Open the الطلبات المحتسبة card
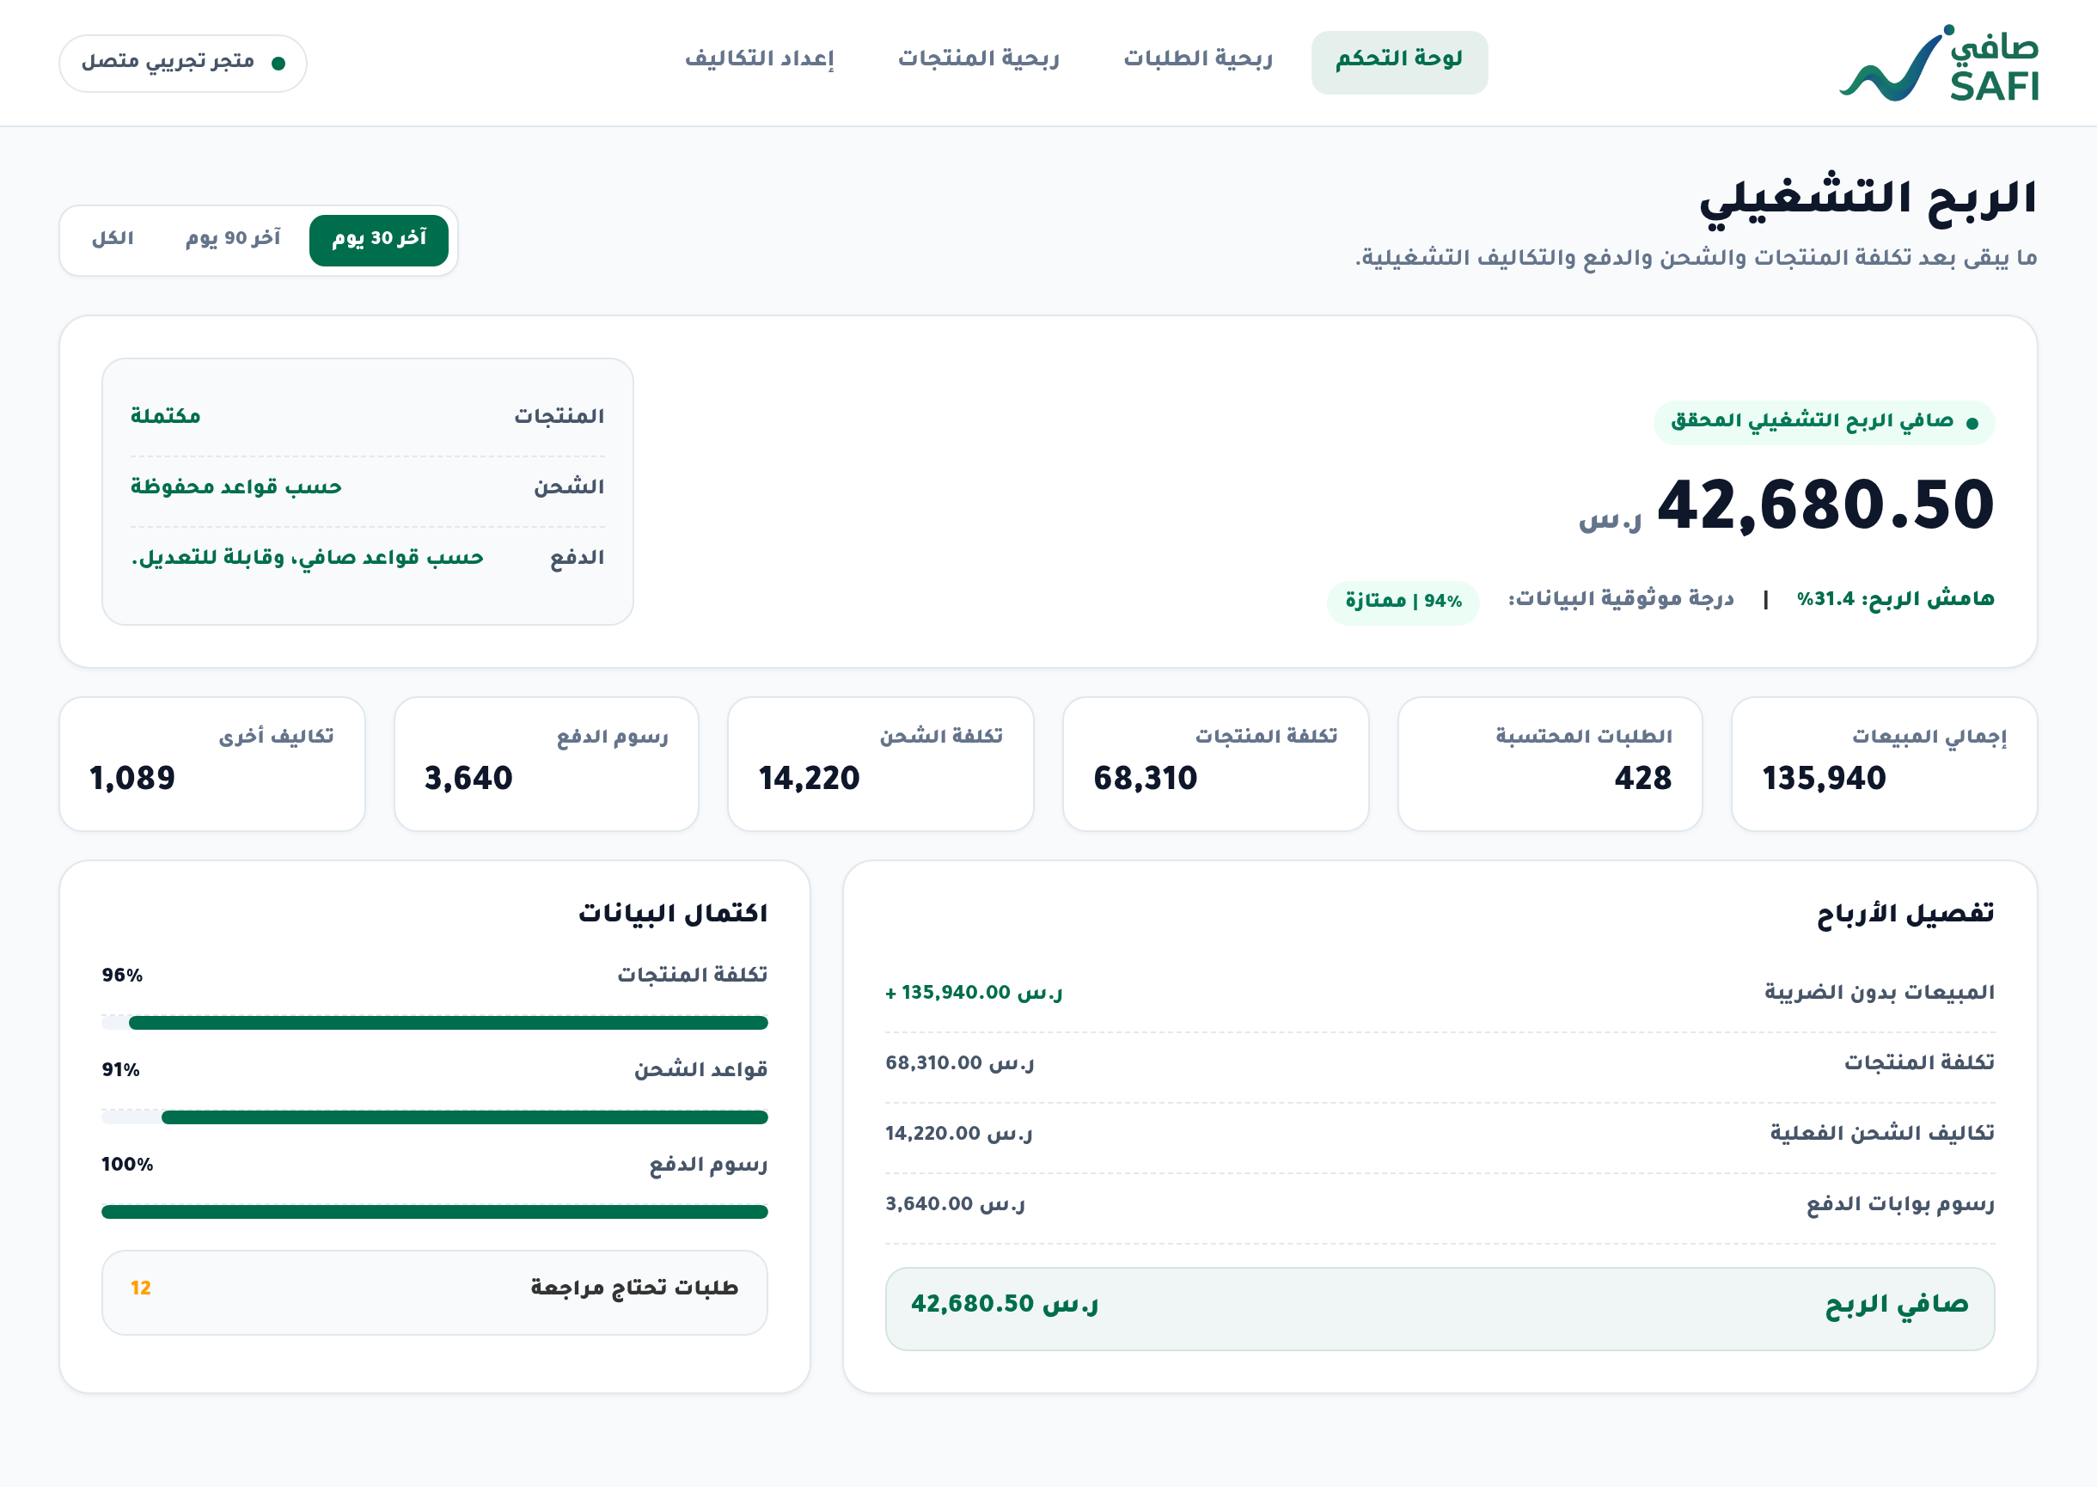This screenshot has height=1487, width=2097. [1550, 763]
